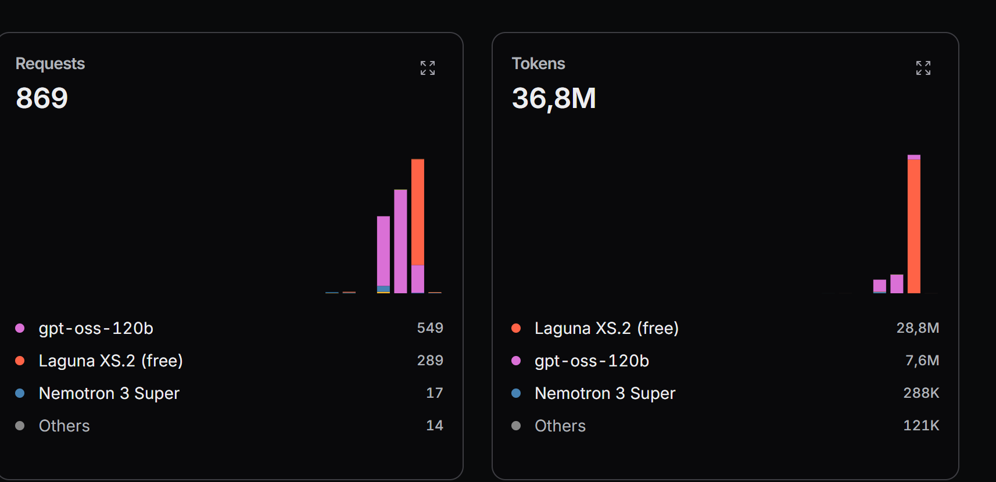Viewport: 996px width, 482px height.
Task: Select "Others" label in the Requests legend
Action: pos(65,426)
